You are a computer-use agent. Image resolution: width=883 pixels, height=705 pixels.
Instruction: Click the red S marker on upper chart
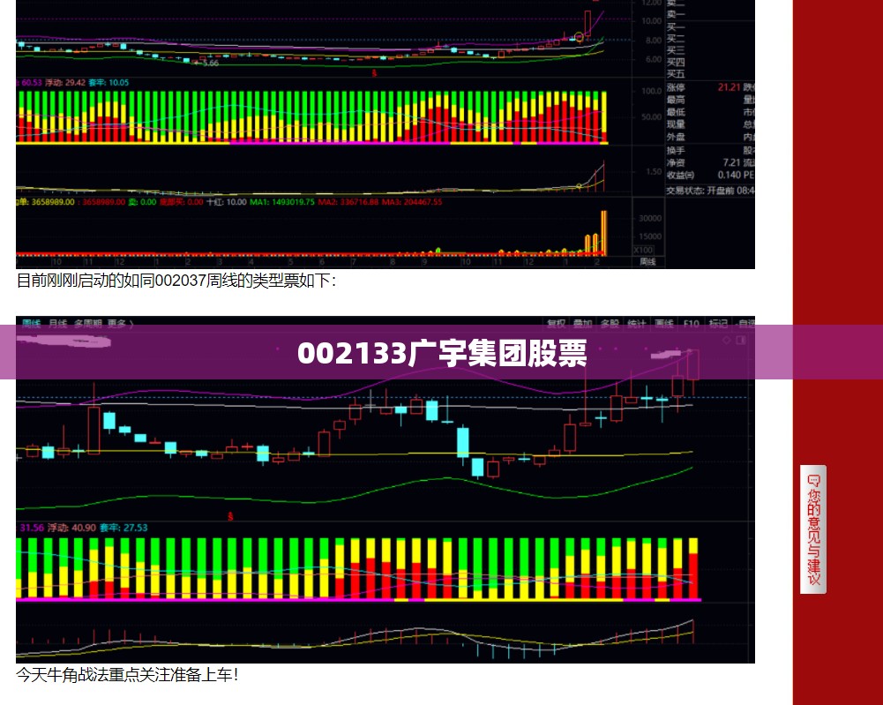pyautogui.click(x=374, y=73)
